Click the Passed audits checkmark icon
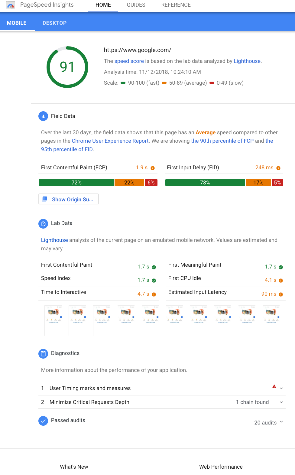 (x=43, y=421)
